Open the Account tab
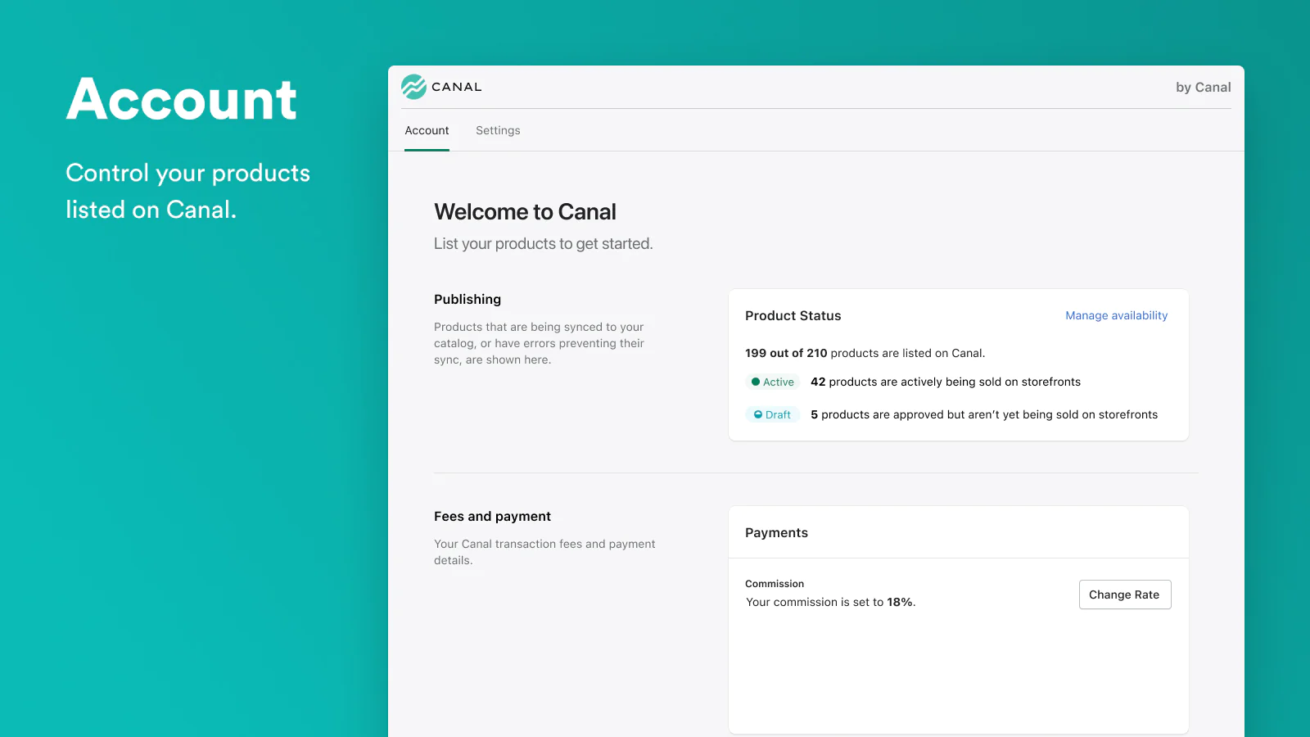1310x737 pixels. (427, 131)
